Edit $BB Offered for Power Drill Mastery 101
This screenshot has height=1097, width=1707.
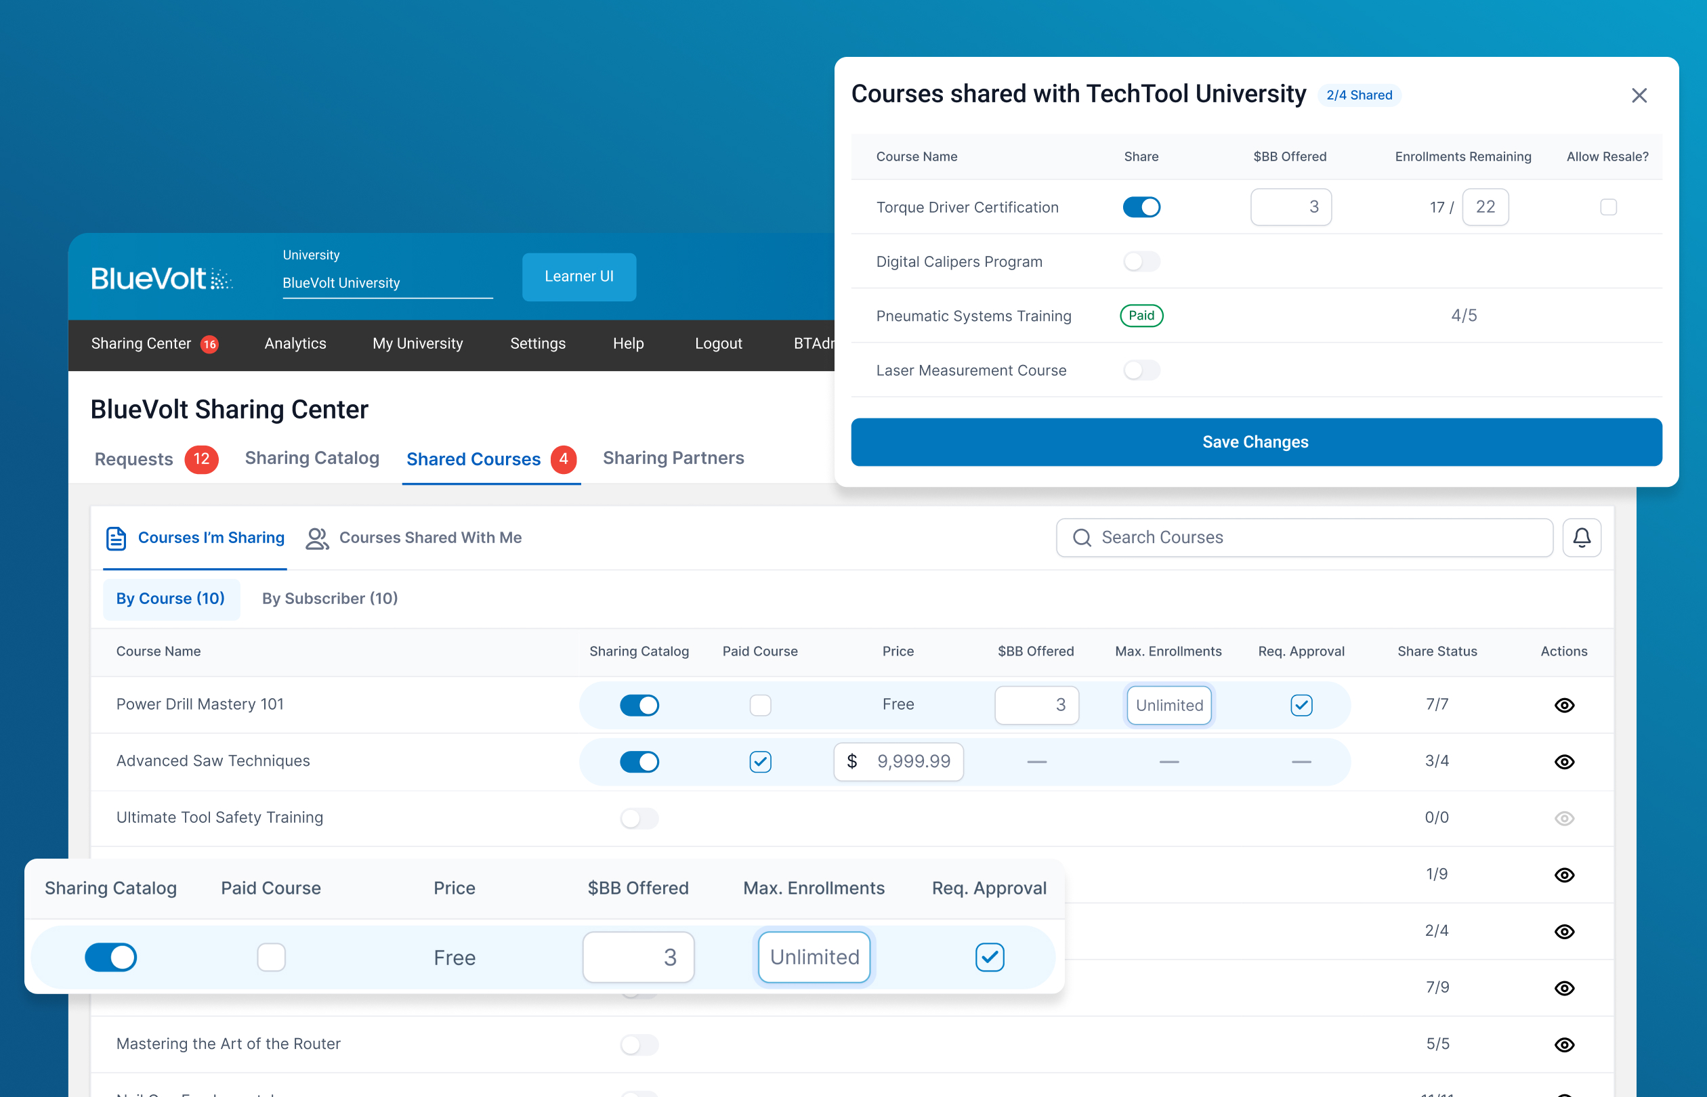[x=1036, y=705]
